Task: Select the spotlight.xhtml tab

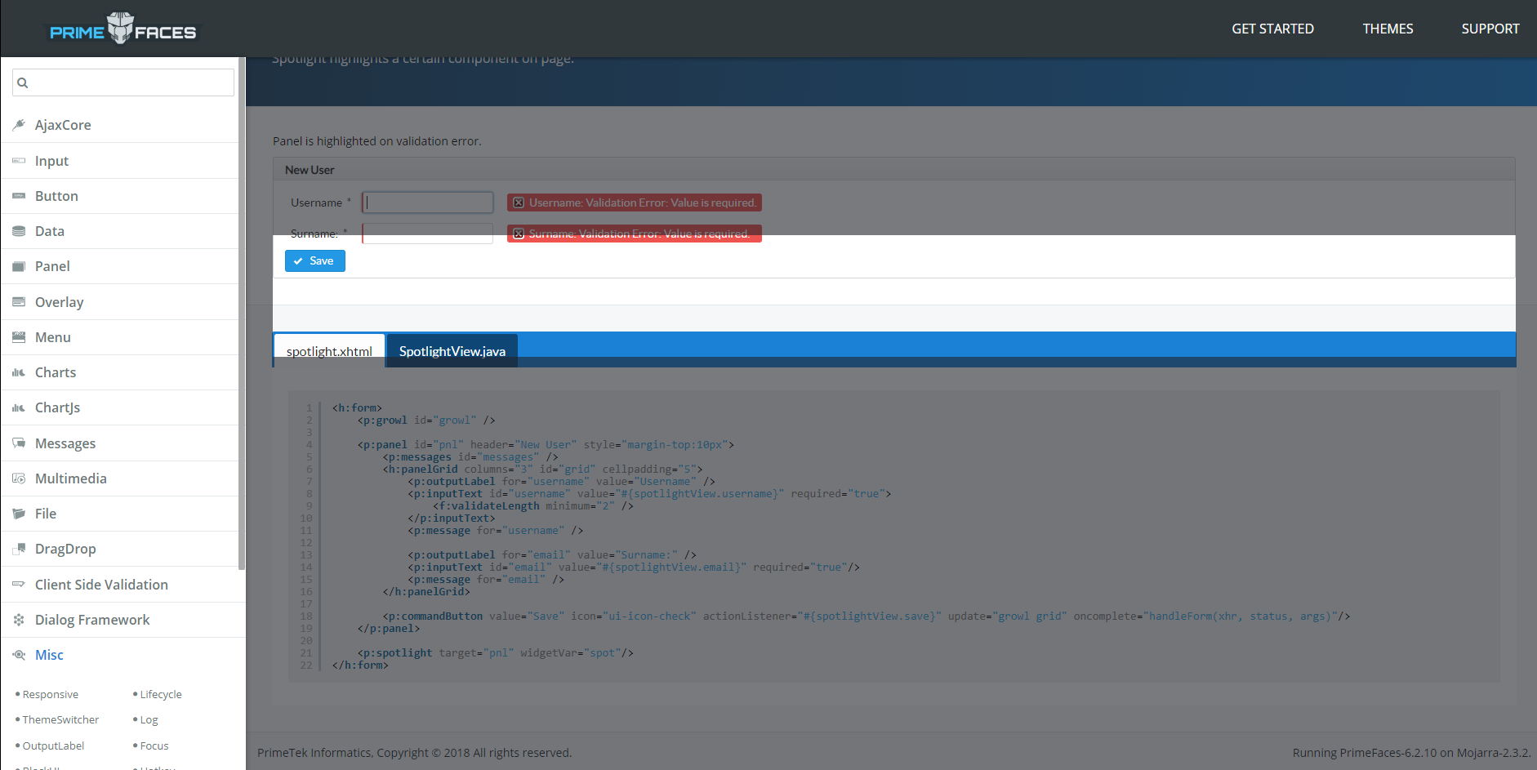Action: tap(328, 350)
